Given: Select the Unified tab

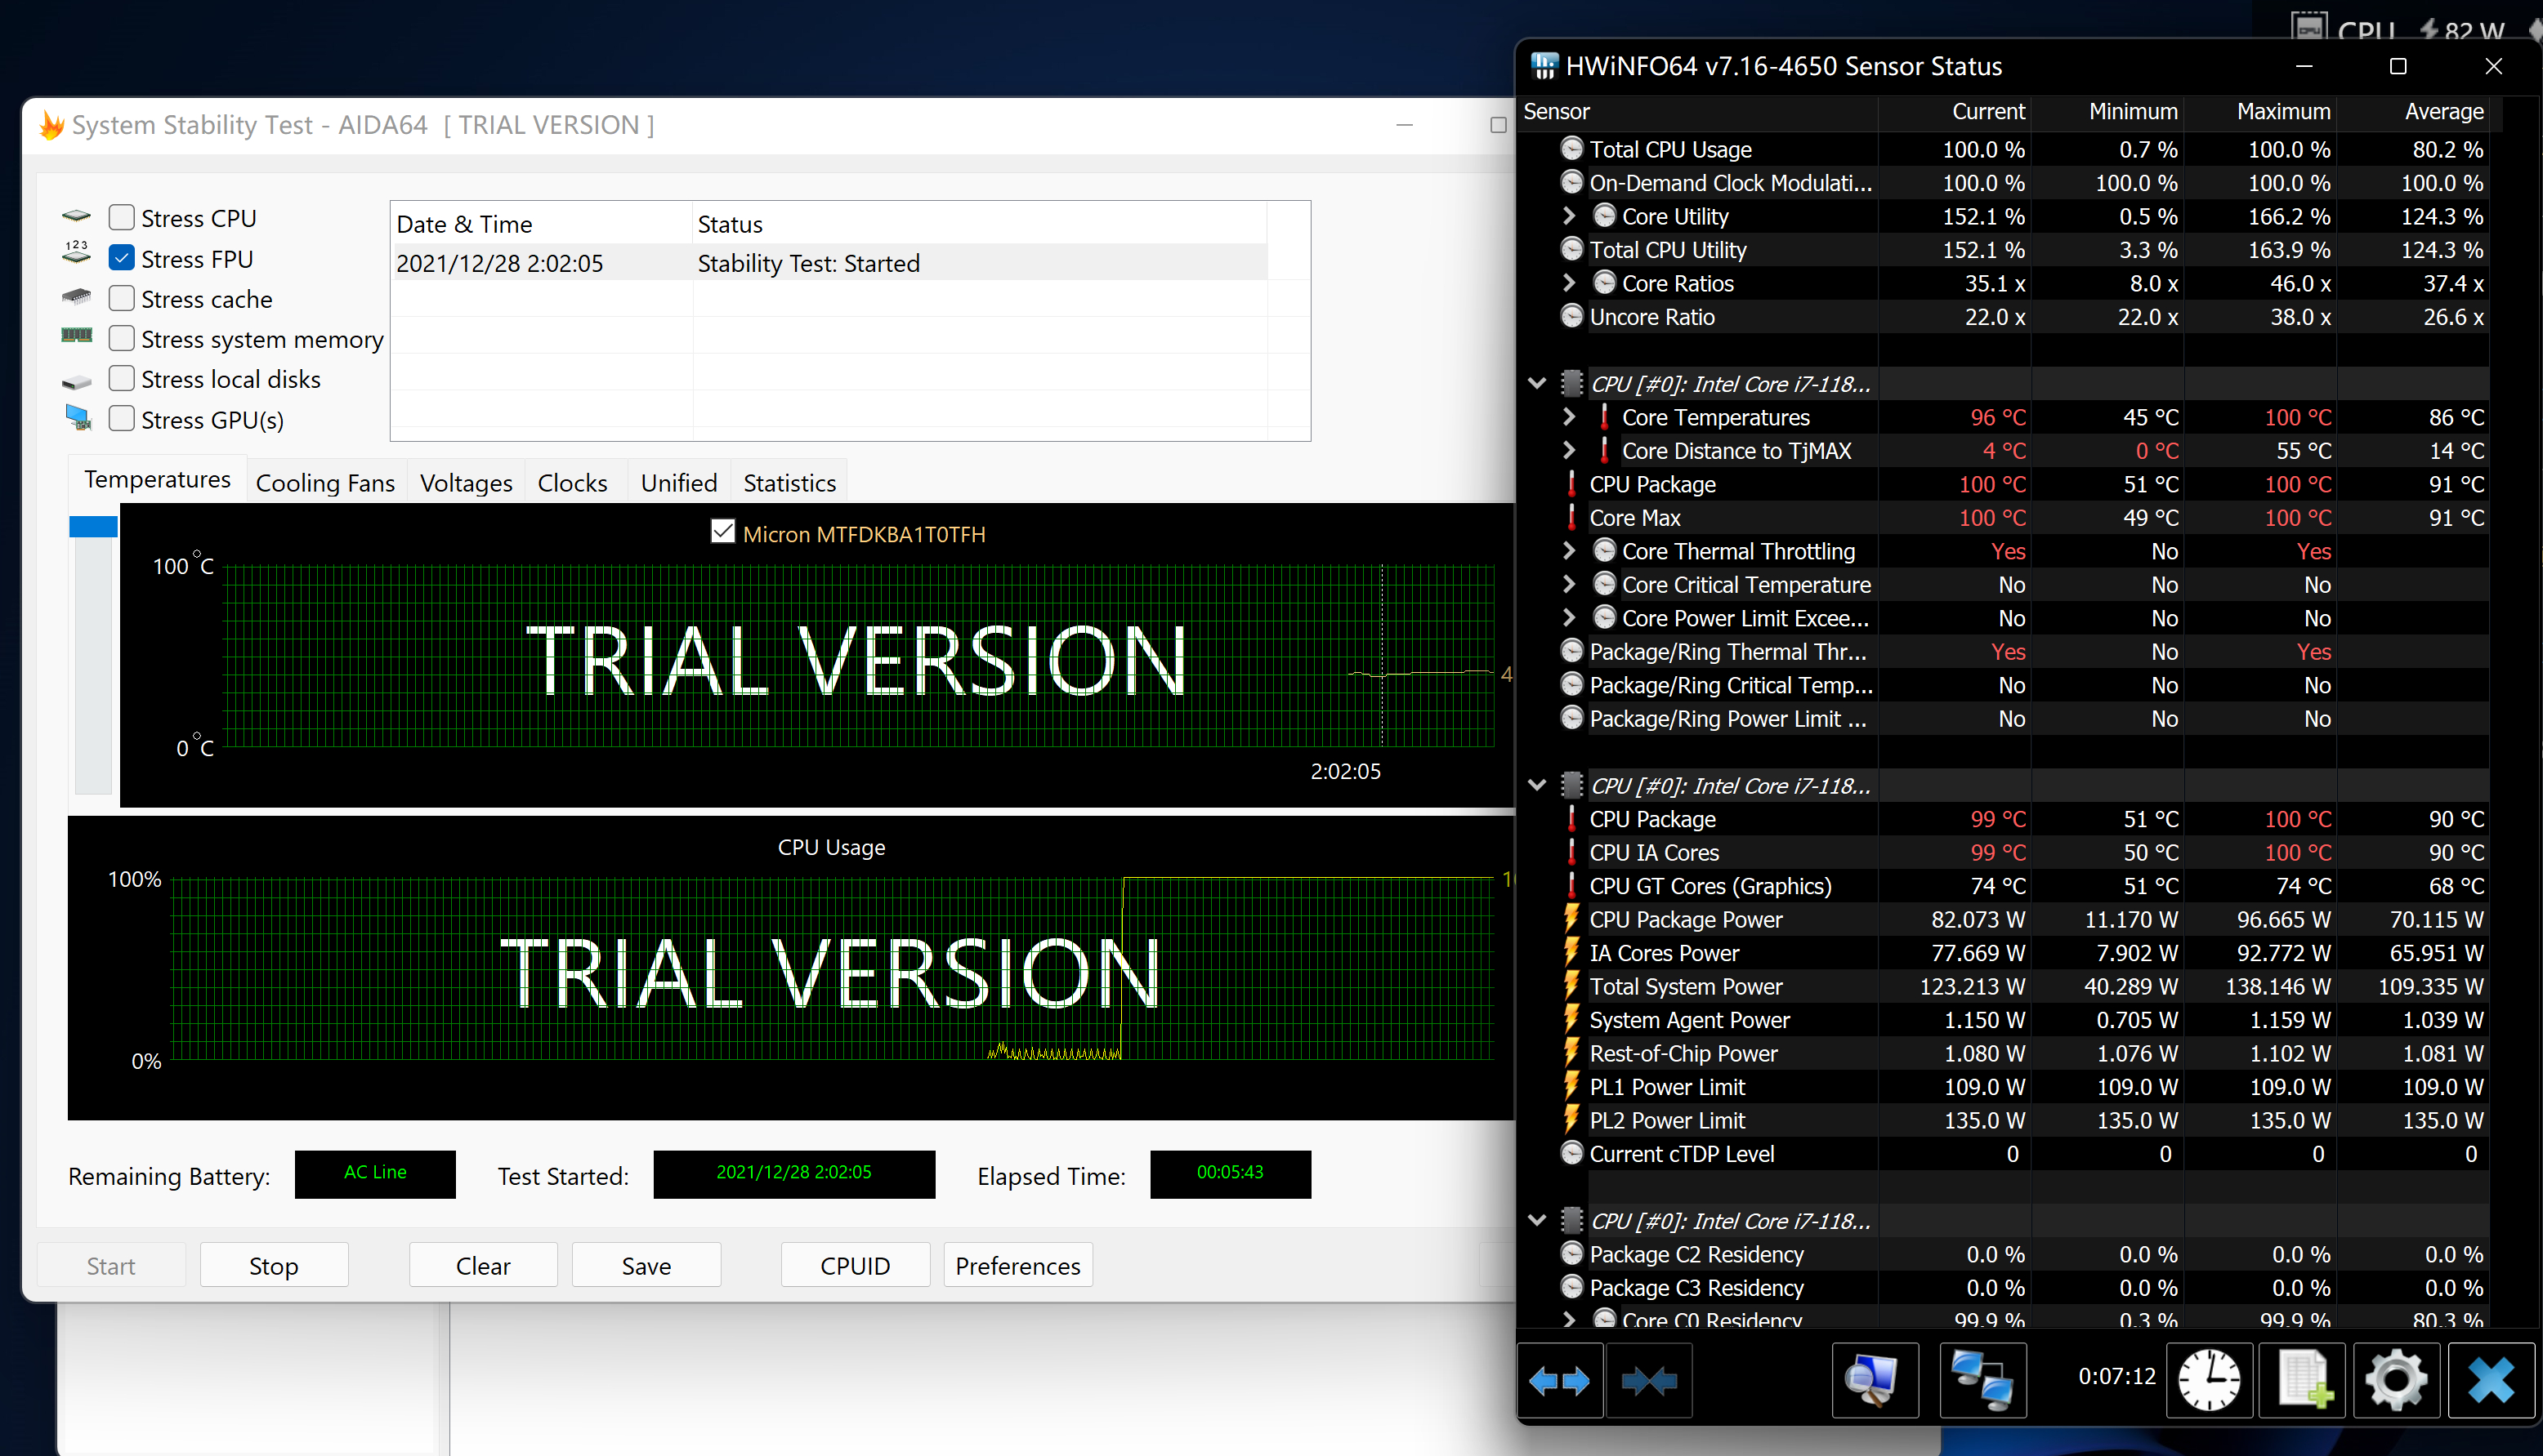Looking at the screenshot, I should pyautogui.click(x=678, y=483).
